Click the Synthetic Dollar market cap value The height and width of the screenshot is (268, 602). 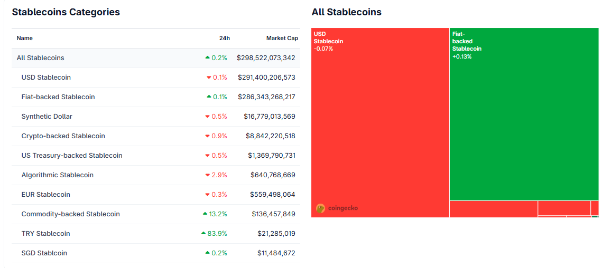tap(270, 117)
